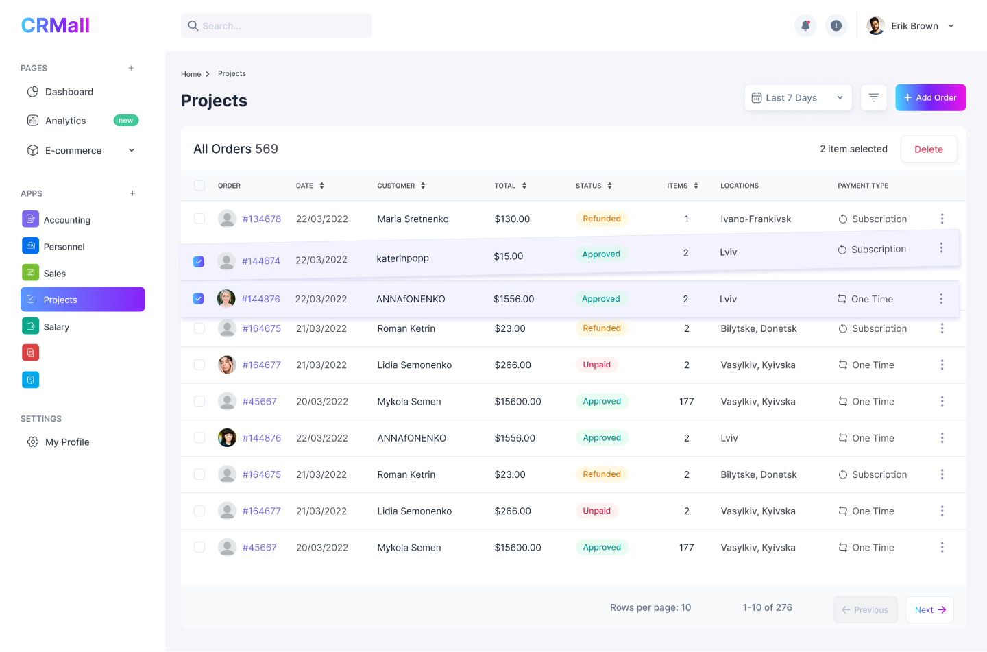Viewport: 987px width, 652px height.
Task: Click the alert info icon in header
Action: point(836,26)
